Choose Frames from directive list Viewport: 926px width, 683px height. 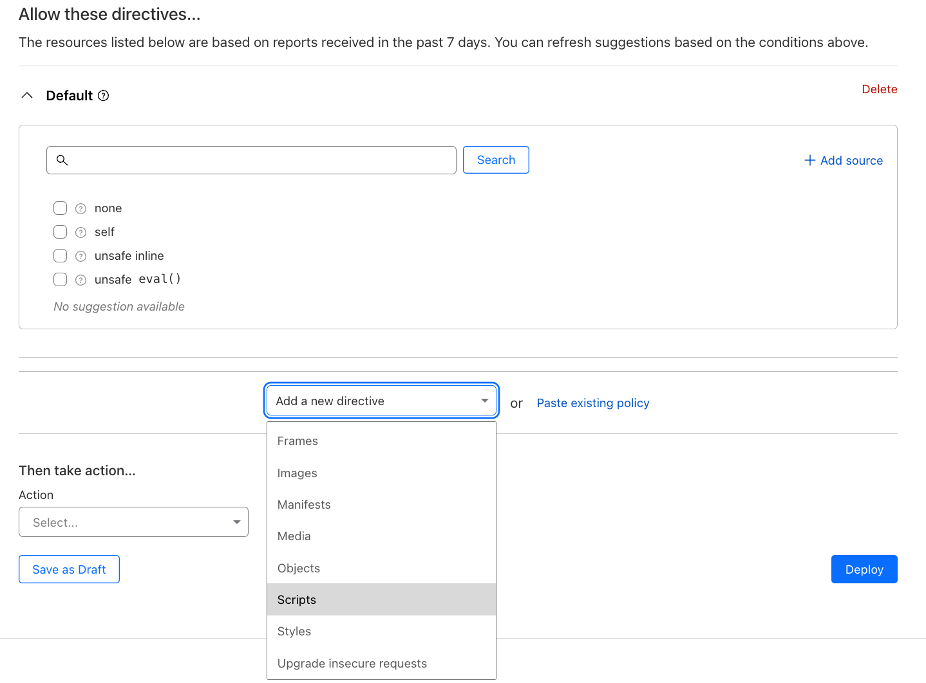[381, 441]
